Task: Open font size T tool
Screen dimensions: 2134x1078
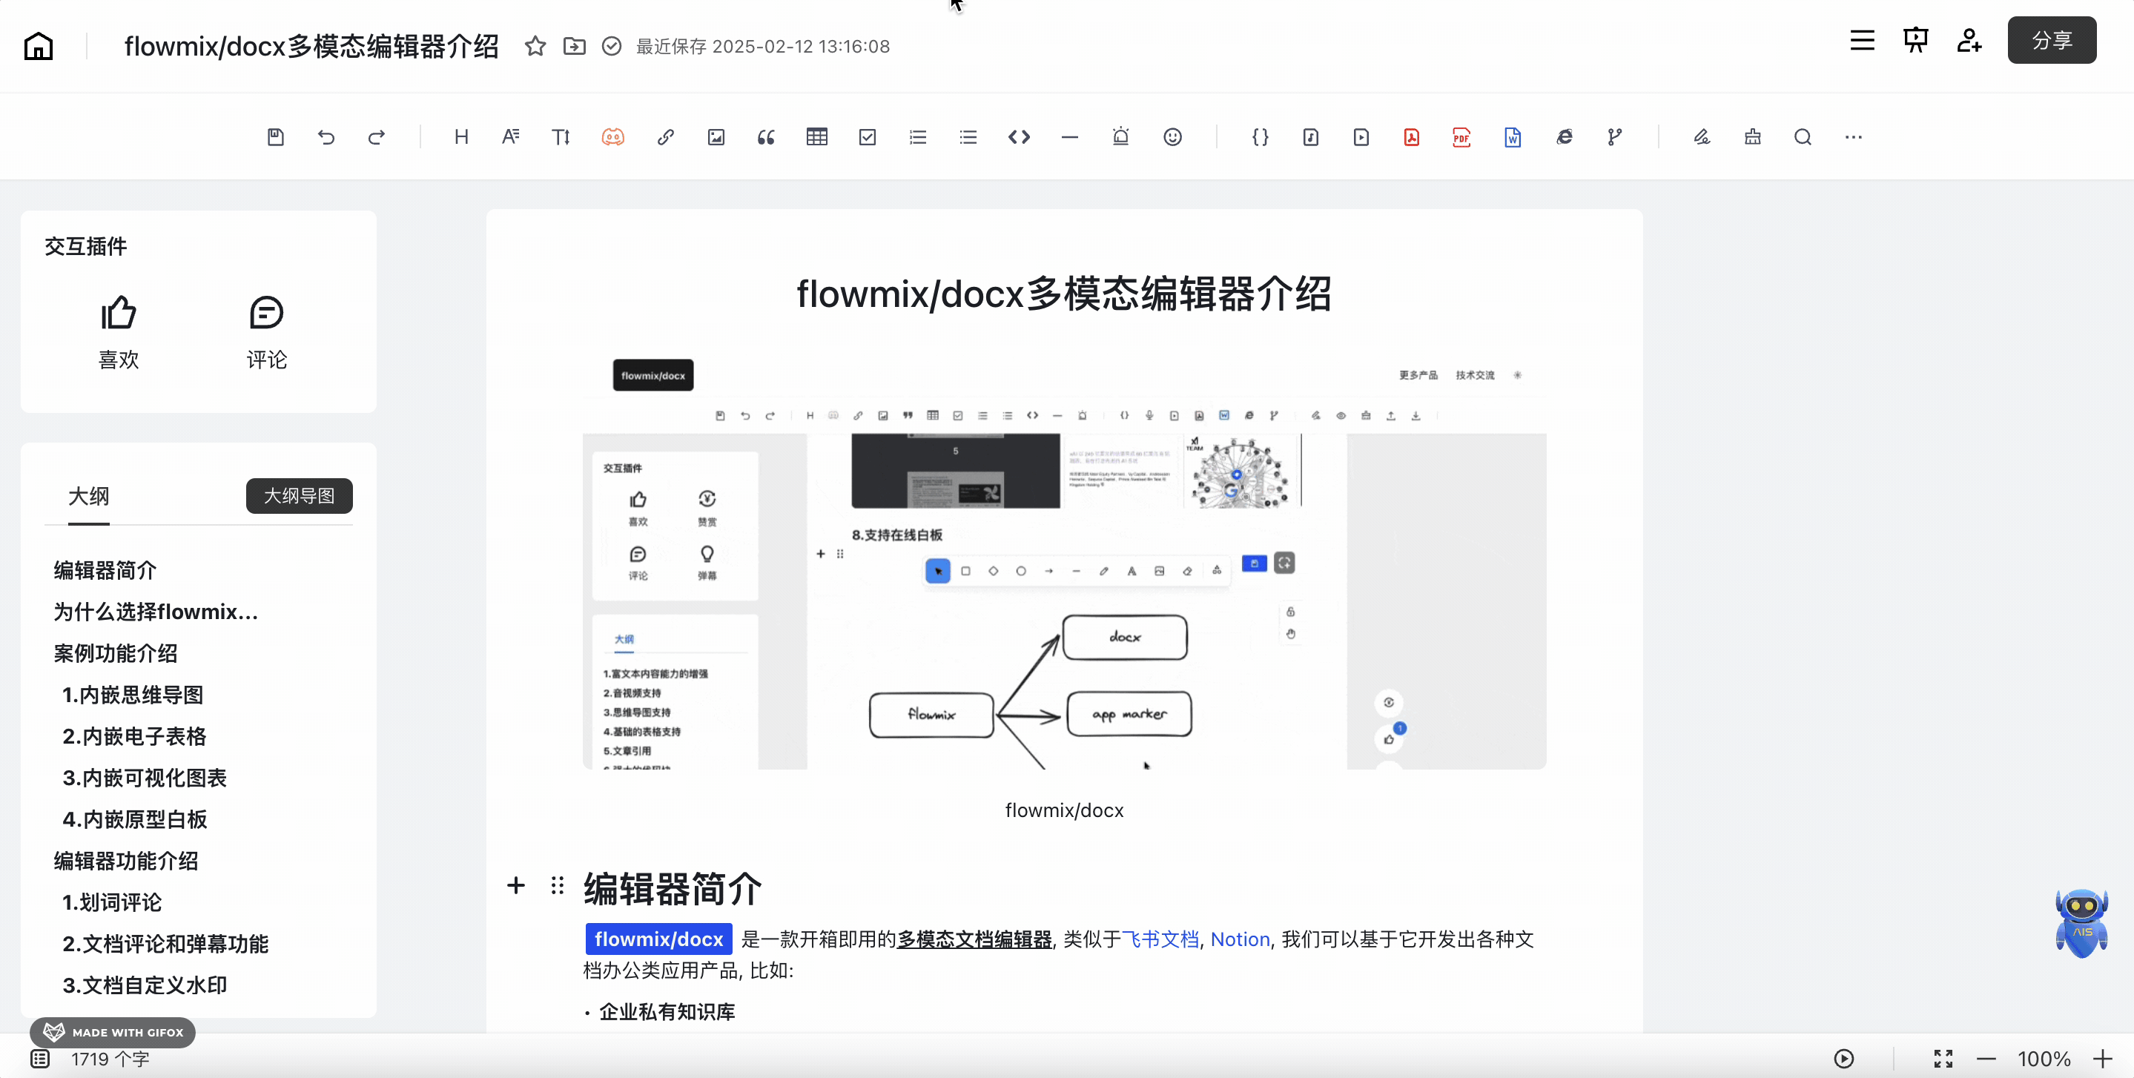Action: [x=561, y=136]
